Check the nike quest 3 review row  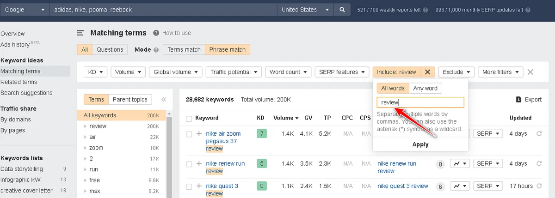tap(189, 186)
